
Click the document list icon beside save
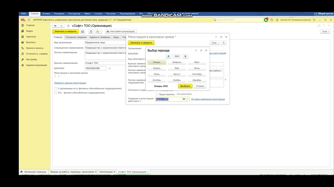point(91,31)
